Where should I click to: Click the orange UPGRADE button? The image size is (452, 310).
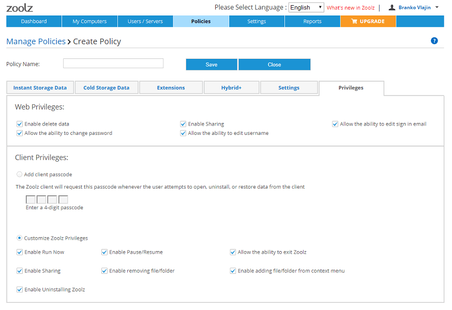[368, 21]
